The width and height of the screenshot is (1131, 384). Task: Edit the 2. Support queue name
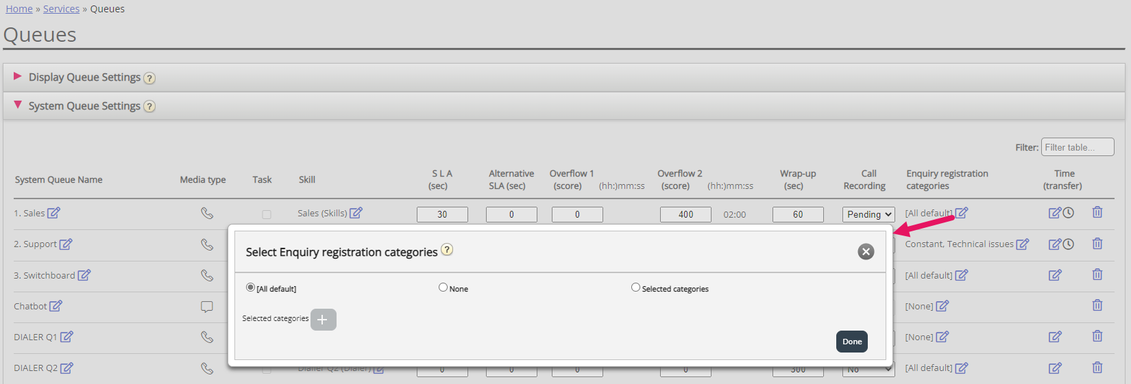66,244
